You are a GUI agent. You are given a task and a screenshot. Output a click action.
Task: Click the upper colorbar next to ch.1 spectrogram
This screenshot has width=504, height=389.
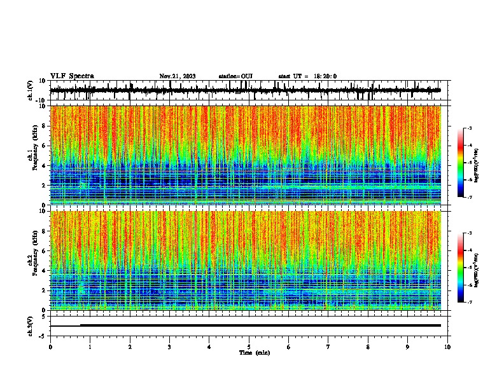pyautogui.click(x=461, y=163)
